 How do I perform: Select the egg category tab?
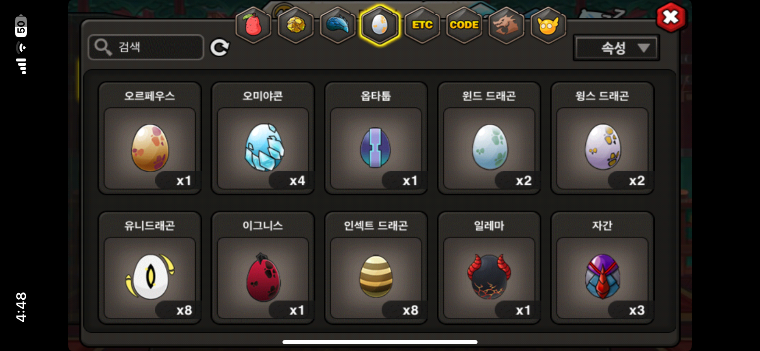(380, 25)
